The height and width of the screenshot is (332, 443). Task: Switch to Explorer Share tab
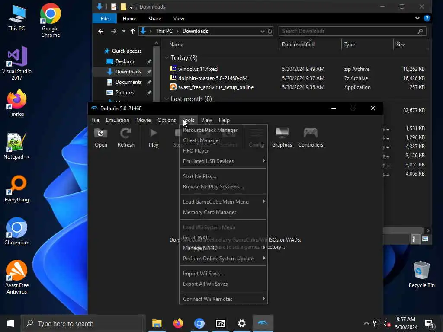tap(154, 18)
